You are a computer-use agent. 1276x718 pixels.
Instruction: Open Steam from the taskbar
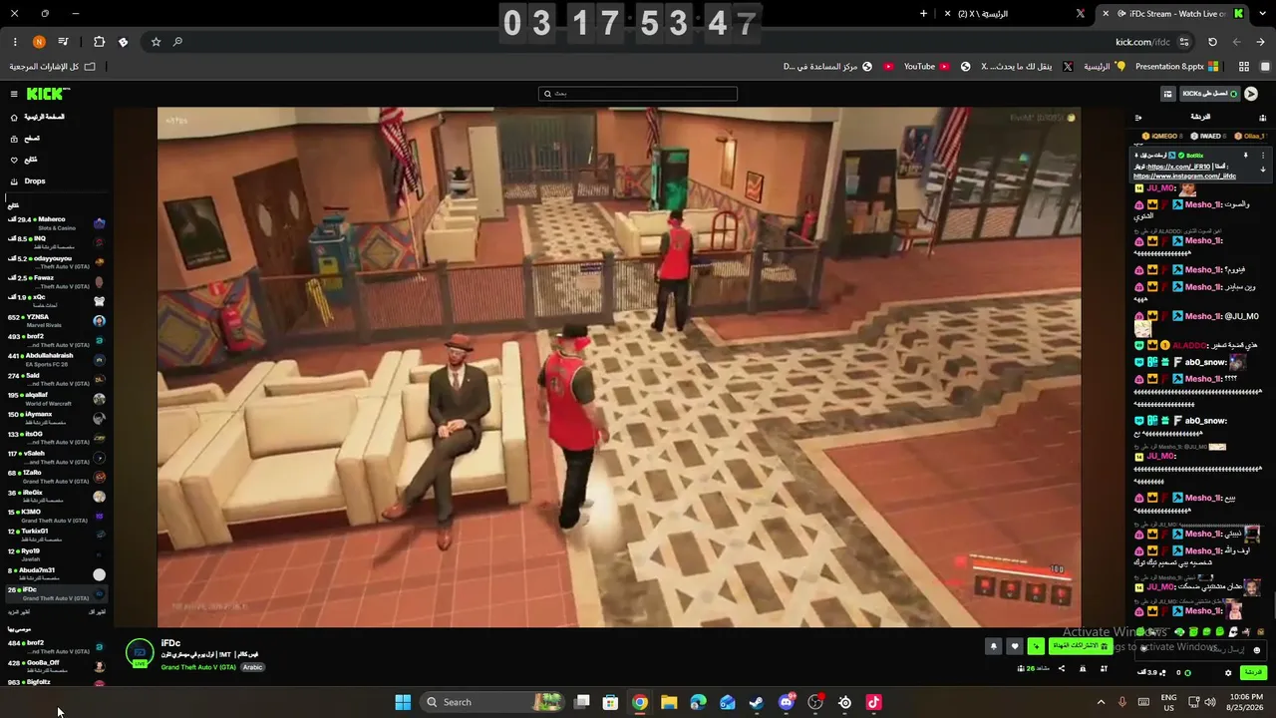point(757,702)
